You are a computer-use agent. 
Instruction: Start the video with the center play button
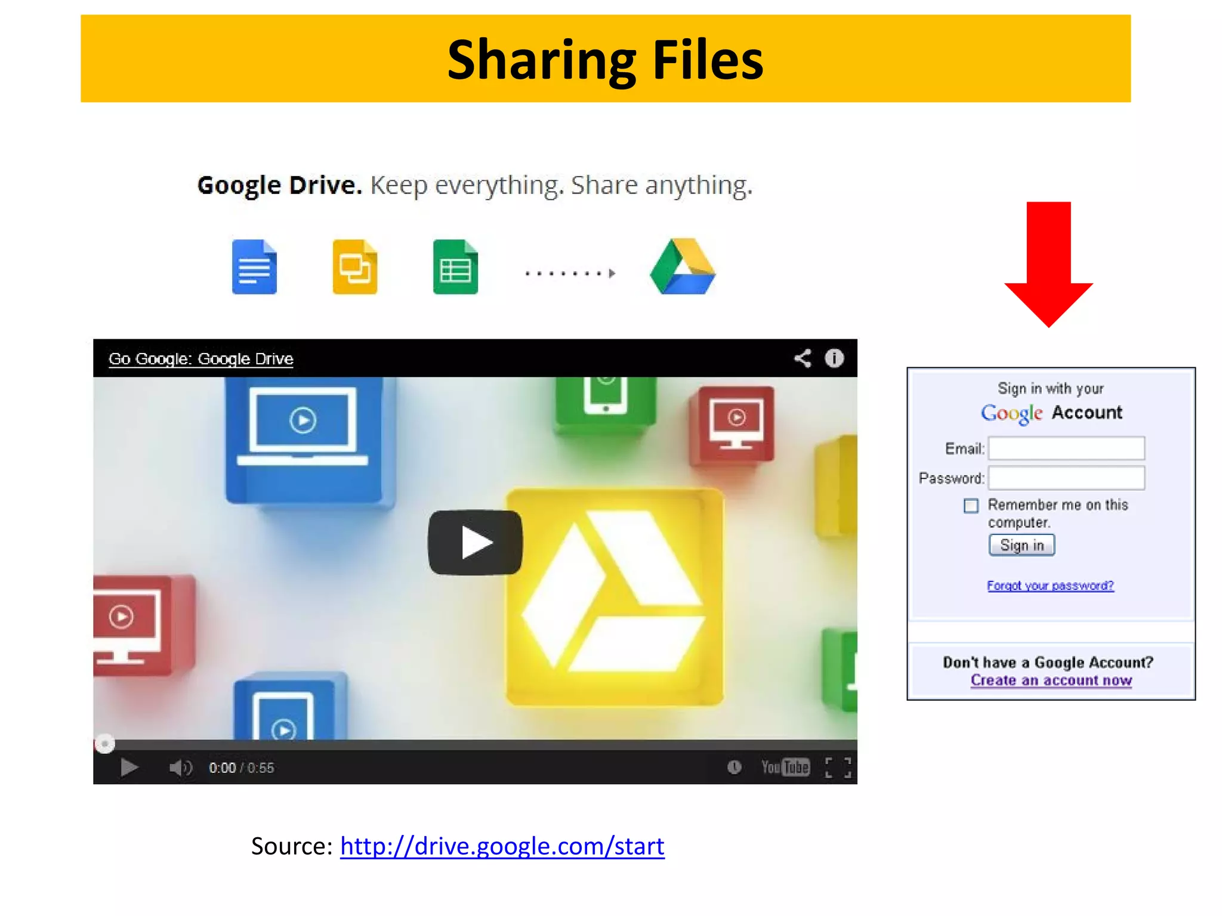[476, 542]
